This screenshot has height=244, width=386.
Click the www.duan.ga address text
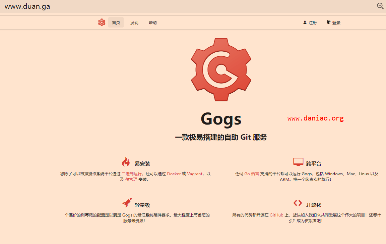pos(27,6)
